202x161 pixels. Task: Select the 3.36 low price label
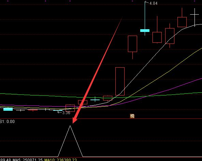pyautogui.click(x=66, y=113)
